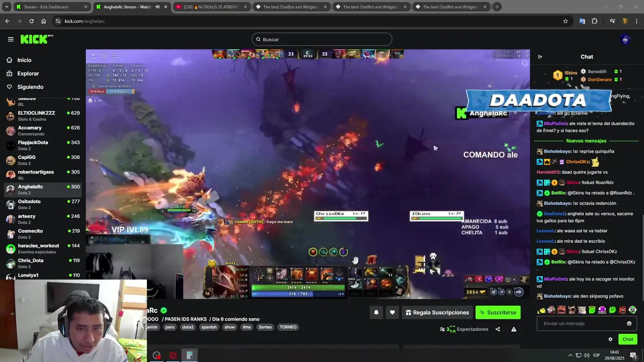Screen dimensions: 644x362
Task: Reload the page with refresh icon
Action: tap(31, 21)
